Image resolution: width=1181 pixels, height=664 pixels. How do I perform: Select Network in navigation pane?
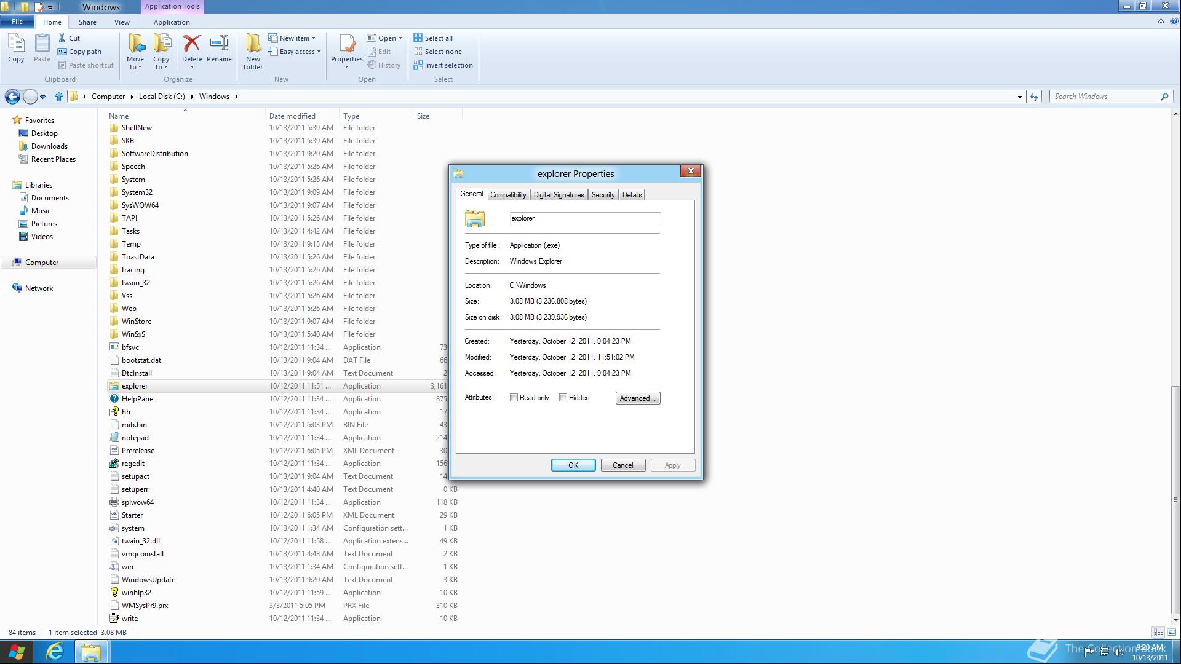tap(39, 288)
